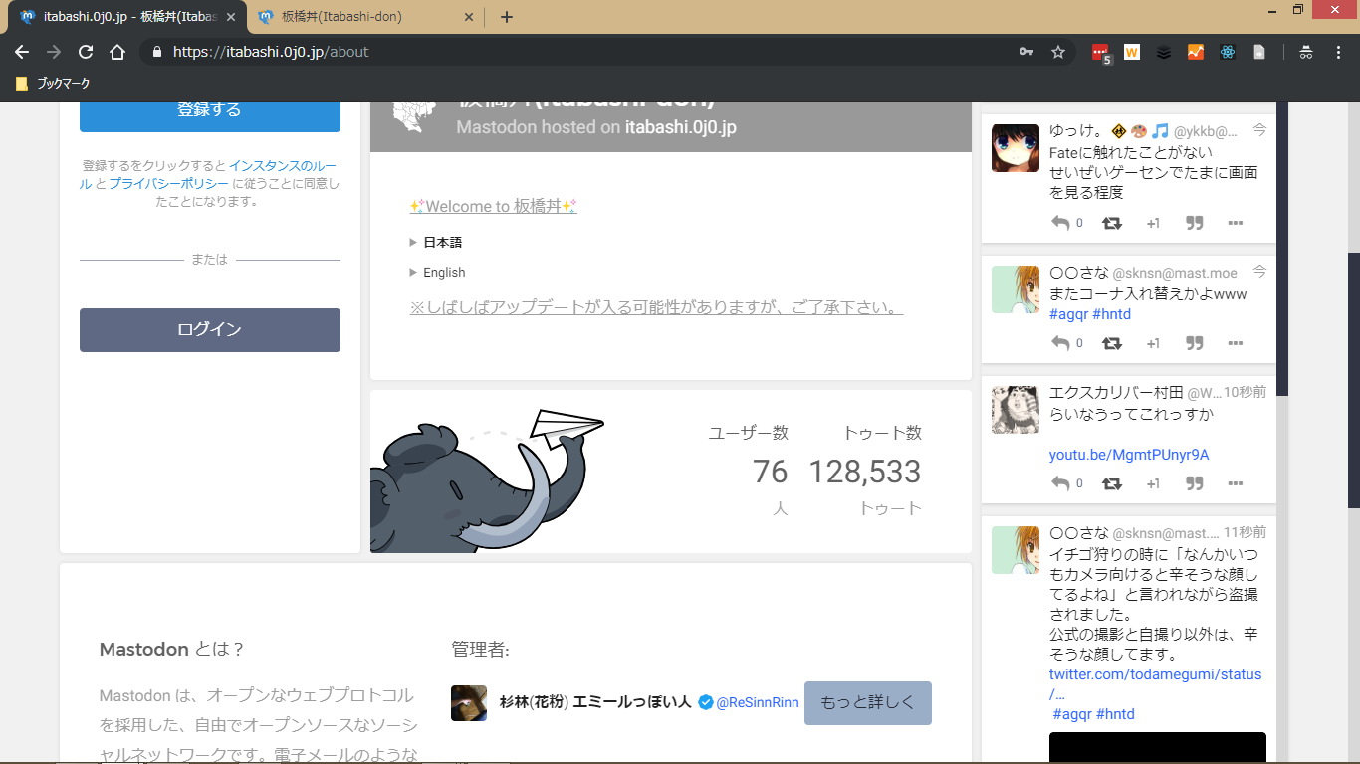Open the youtu.be/MgmtPUnyr9A link
Screen dimensions: 1360x764
point(1129,455)
